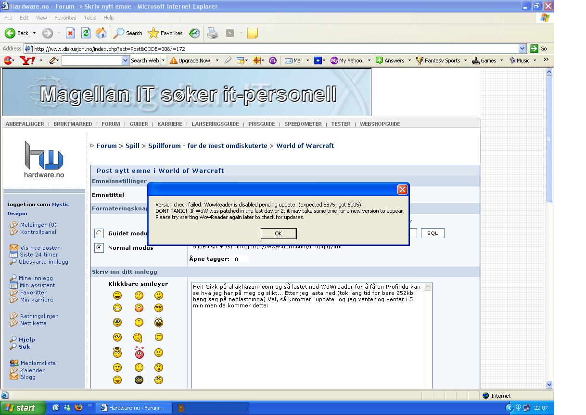Click the Yahoo toolbar search input field
Image resolution: width=586 pixels, height=415 pixels.
pyautogui.click(x=92, y=61)
